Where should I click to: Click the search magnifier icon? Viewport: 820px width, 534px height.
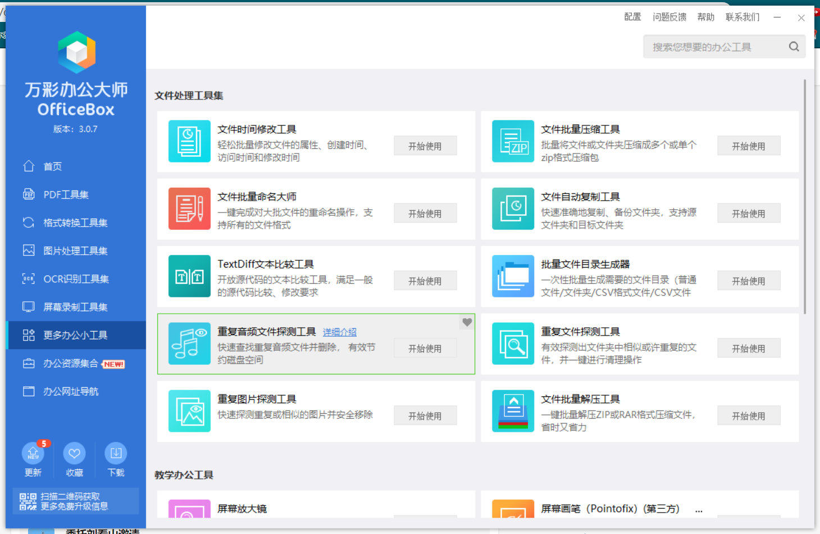[x=794, y=47]
